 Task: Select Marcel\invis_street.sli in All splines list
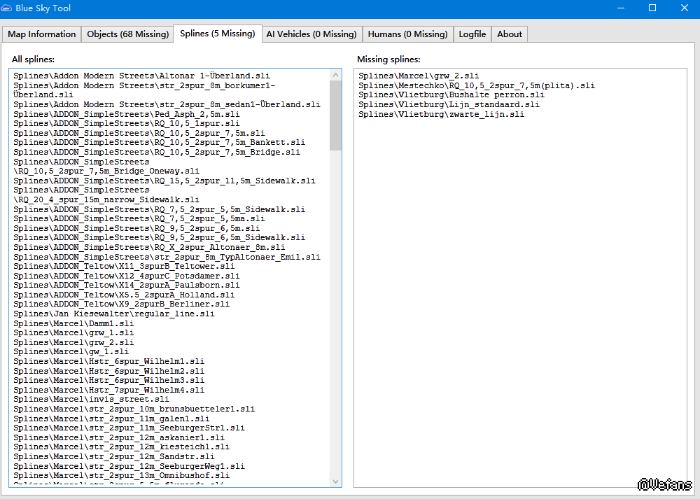91,400
